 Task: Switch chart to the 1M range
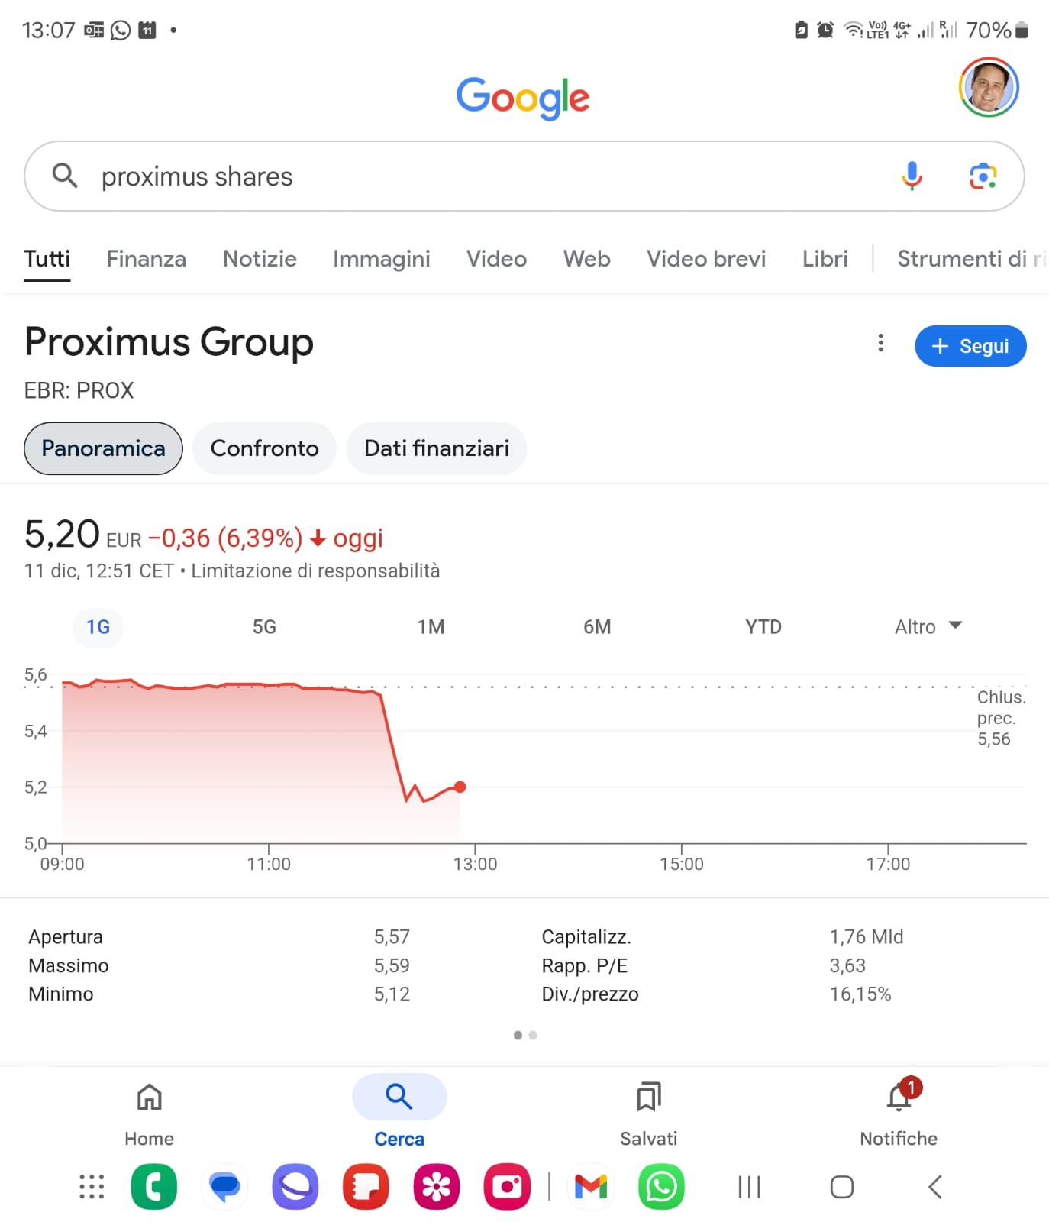point(431,627)
